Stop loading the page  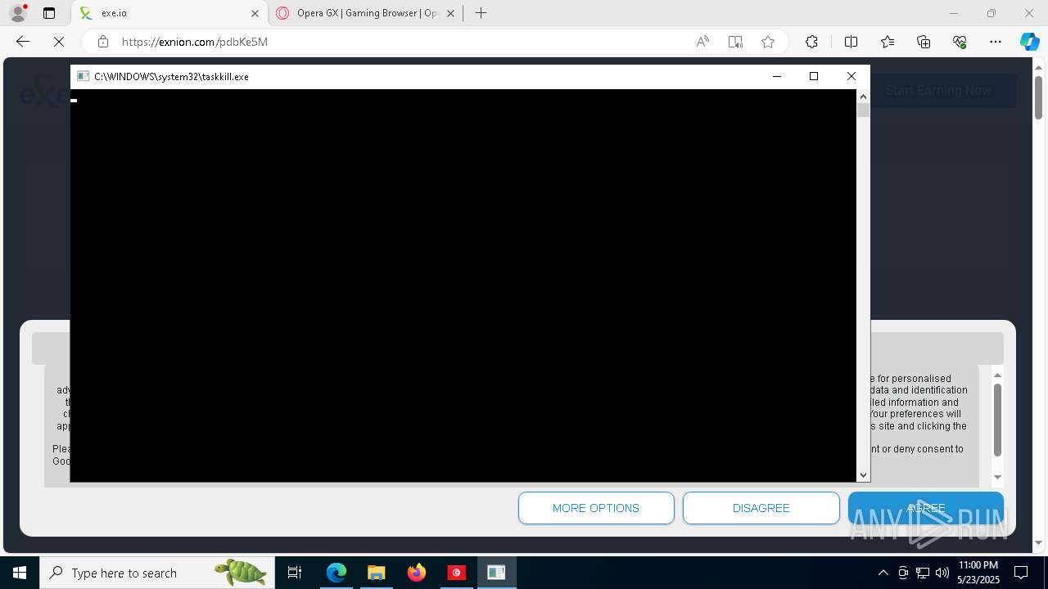tap(59, 42)
